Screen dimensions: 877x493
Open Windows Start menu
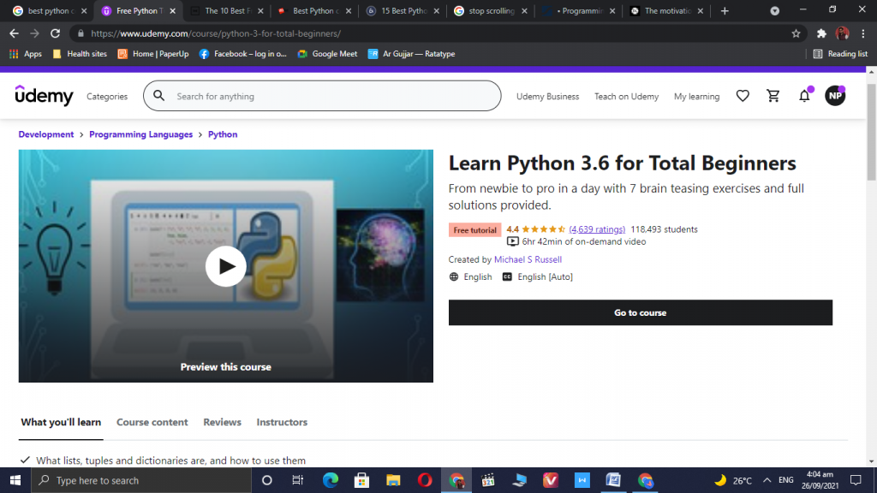coord(15,480)
